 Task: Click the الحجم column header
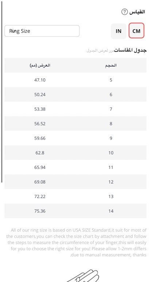click(111, 65)
